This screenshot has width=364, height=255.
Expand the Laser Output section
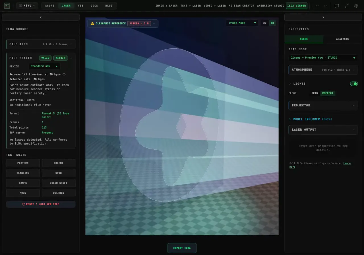pyautogui.click(x=323, y=130)
